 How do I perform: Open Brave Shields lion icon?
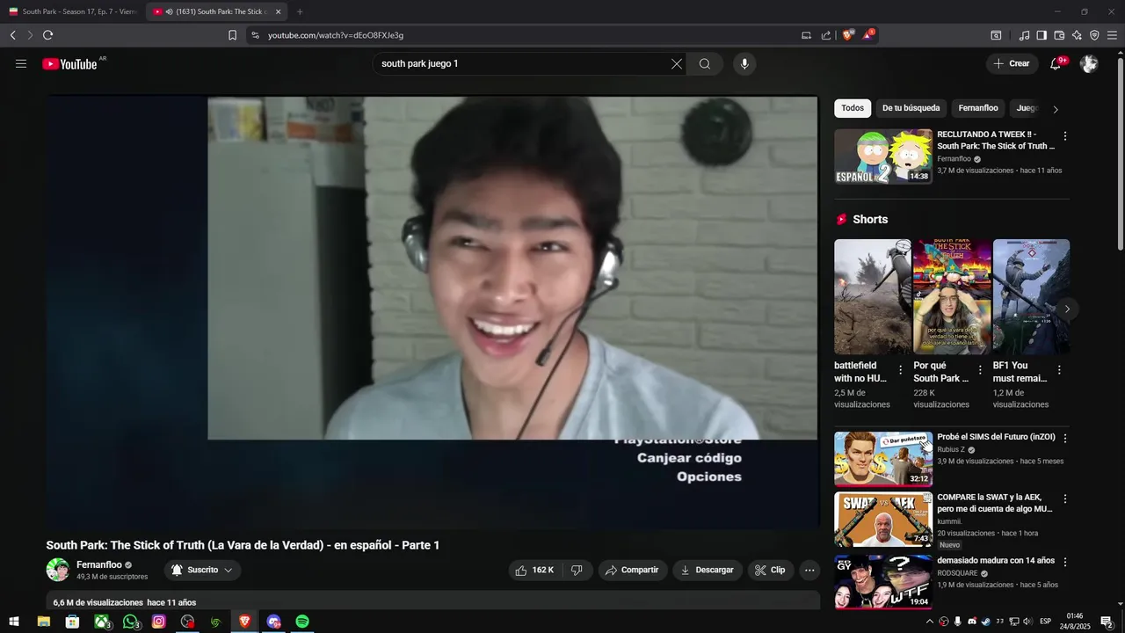coord(847,35)
